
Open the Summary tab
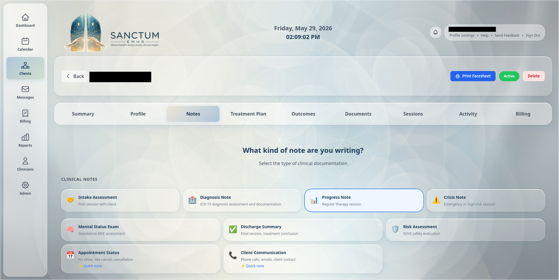pos(83,114)
